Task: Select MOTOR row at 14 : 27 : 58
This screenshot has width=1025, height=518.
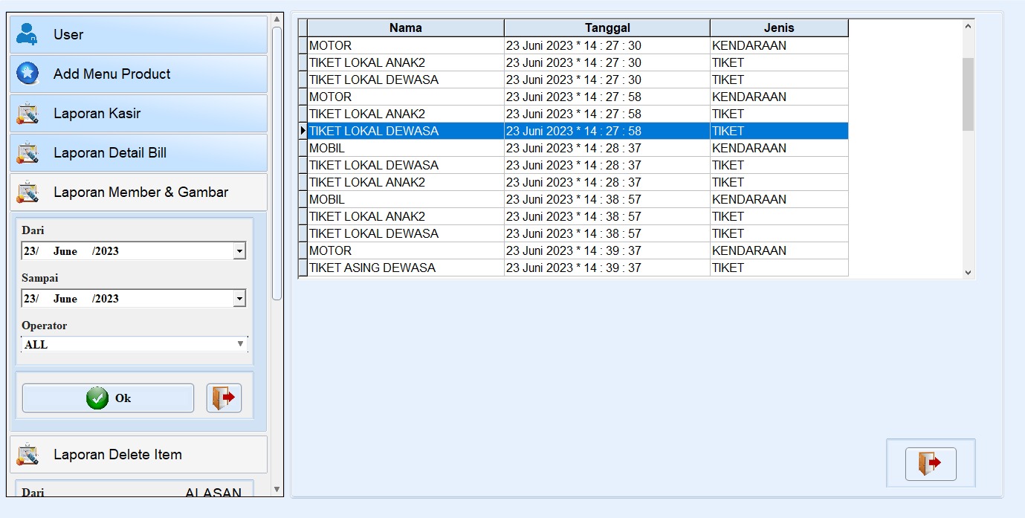Action: coord(578,97)
